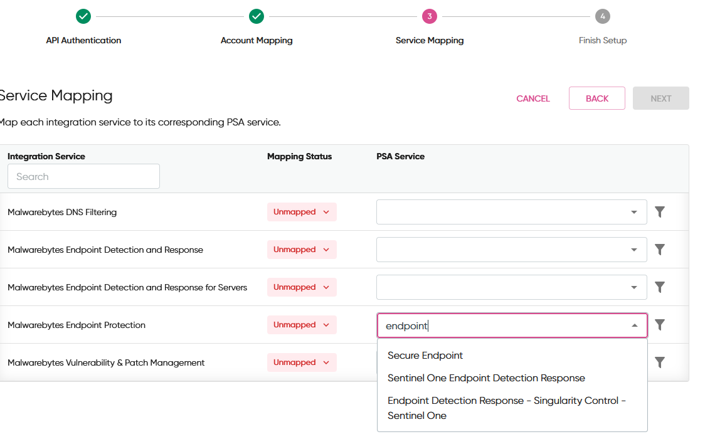710x444 pixels.
Task: Click in the Integration Service search field
Action: 83,177
